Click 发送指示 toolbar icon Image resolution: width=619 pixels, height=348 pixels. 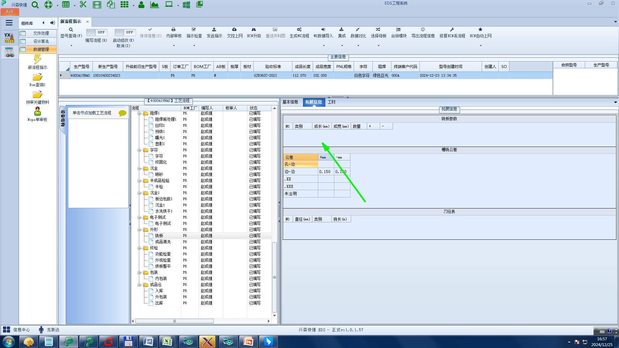pyautogui.click(x=214, y=32)
